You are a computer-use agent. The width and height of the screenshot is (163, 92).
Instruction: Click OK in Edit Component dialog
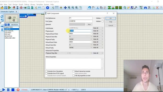coord(111,18)
